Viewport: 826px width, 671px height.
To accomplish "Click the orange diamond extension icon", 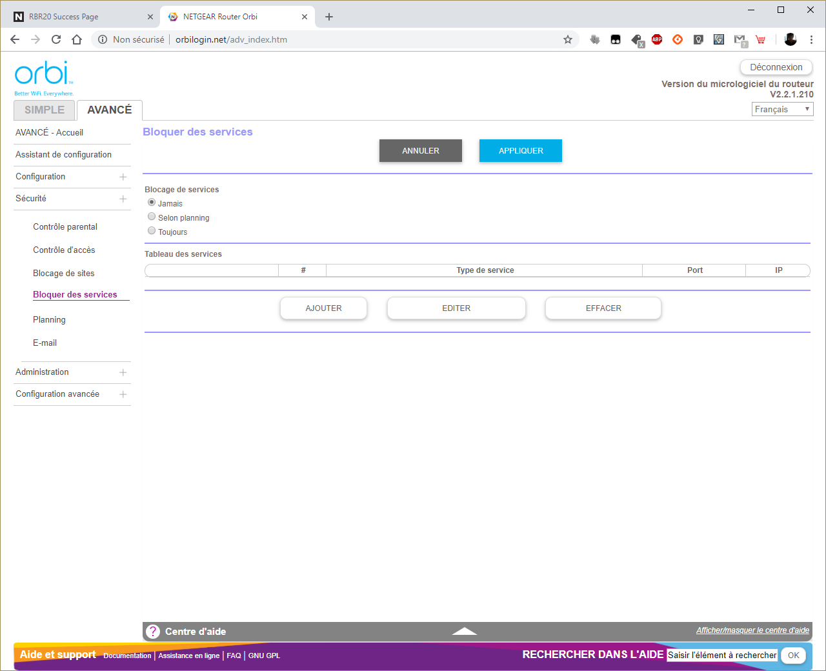I will tap(678, 39).
